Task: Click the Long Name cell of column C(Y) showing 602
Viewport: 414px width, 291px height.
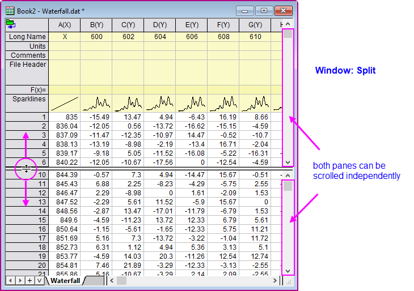Action: 128,36
